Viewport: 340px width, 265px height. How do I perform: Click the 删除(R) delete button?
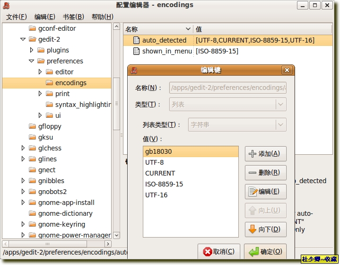[x=266, y=173]
